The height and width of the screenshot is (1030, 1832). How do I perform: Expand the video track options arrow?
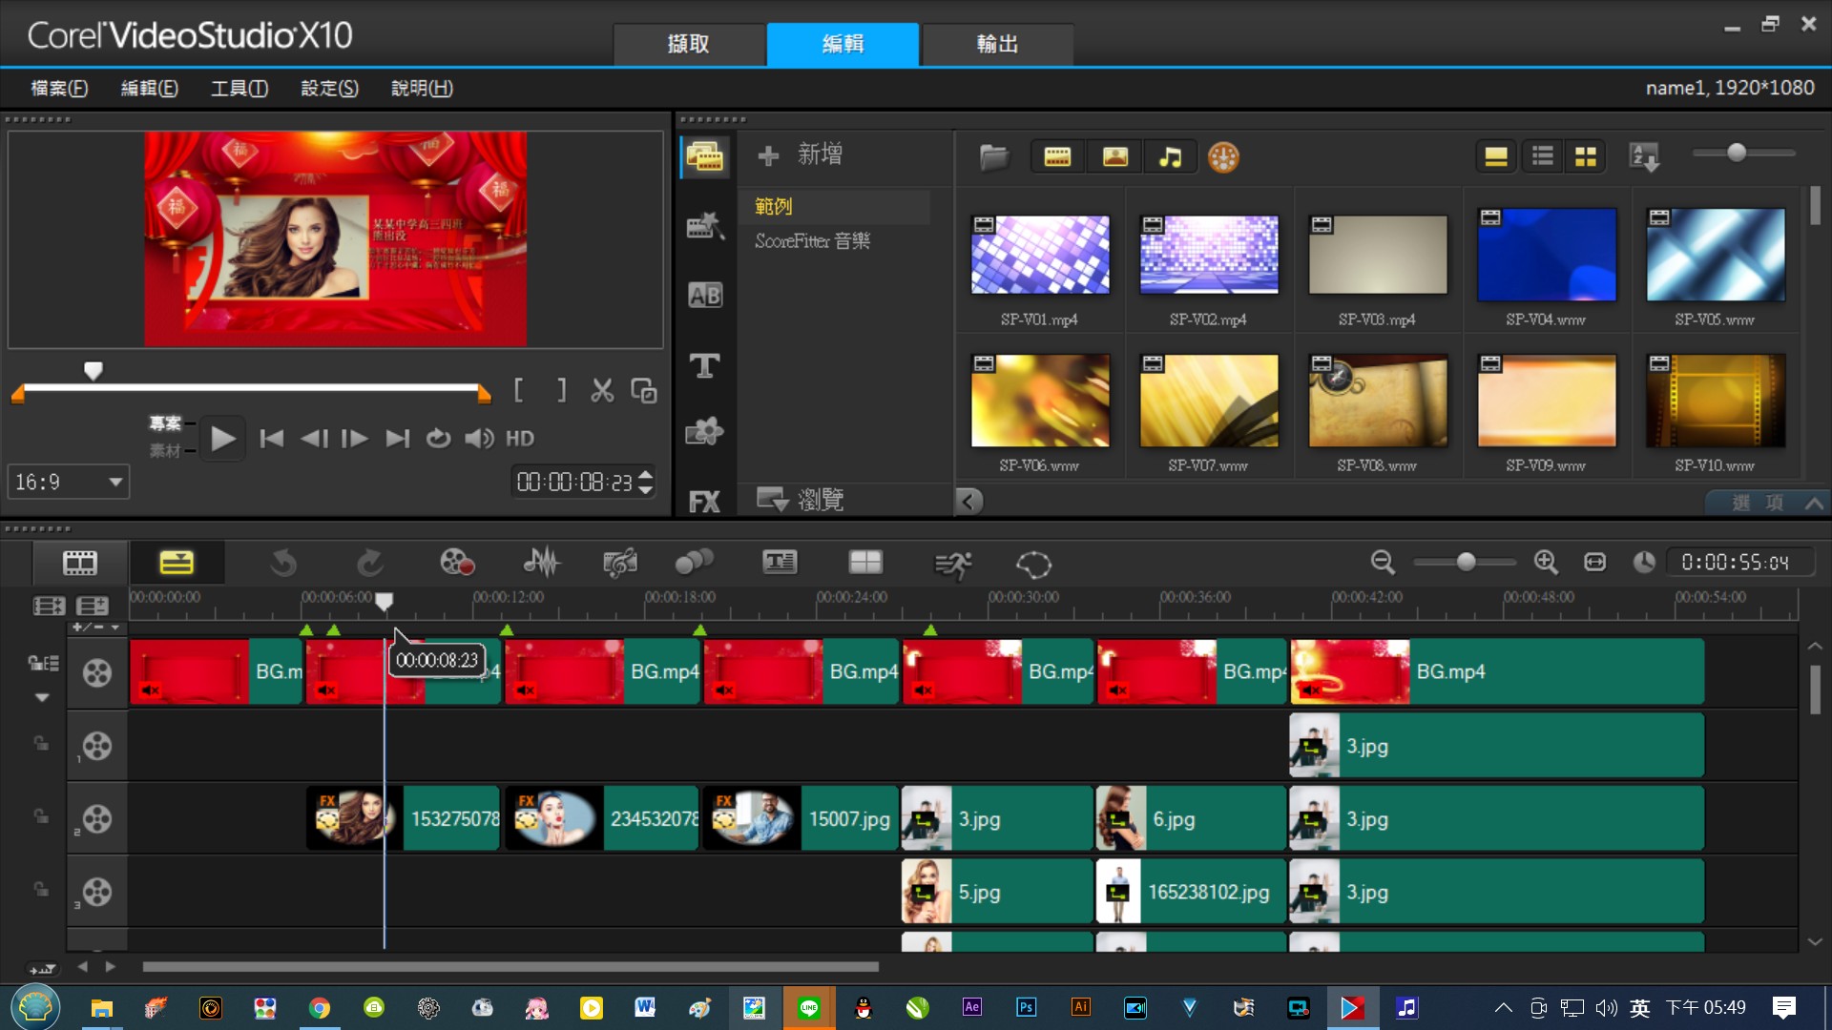tap(42, 697)
